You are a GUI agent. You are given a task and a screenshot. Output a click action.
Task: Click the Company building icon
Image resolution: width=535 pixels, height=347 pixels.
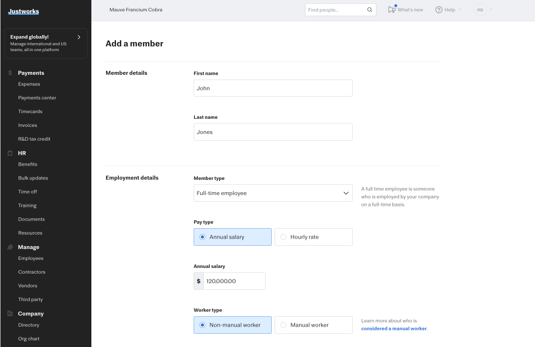(x=10, y=314)
